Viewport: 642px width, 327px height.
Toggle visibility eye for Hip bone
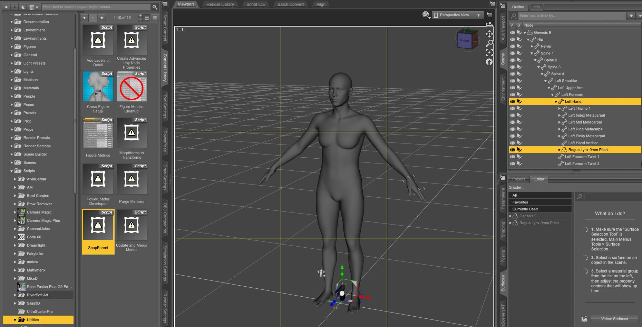513,39
